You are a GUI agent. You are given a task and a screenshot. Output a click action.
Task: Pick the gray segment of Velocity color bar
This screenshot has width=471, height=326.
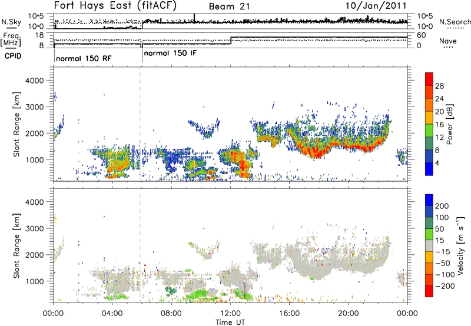429,245
